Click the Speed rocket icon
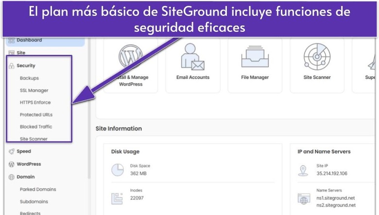379x215 pixels. 11,152
